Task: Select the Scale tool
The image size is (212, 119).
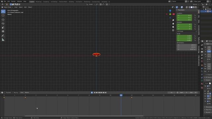Action: (x=3, y=27)
